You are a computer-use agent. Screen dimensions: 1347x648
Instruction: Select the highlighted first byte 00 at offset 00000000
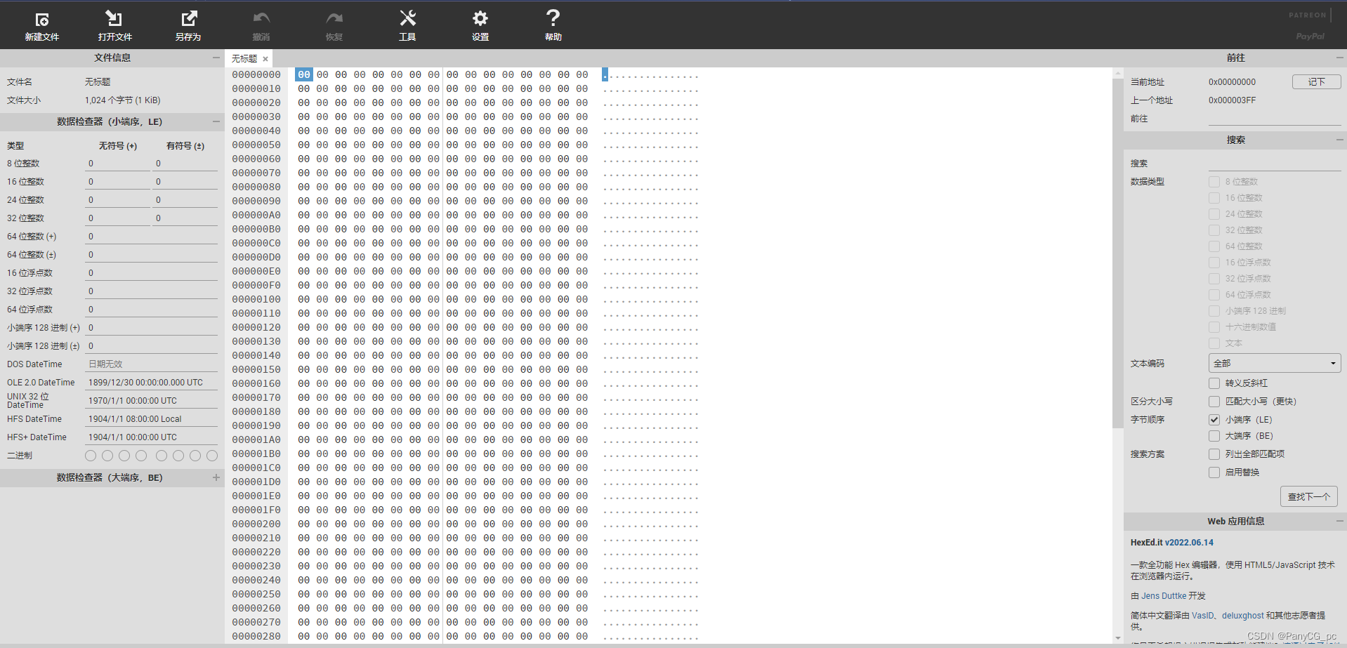tap(303, 74)
